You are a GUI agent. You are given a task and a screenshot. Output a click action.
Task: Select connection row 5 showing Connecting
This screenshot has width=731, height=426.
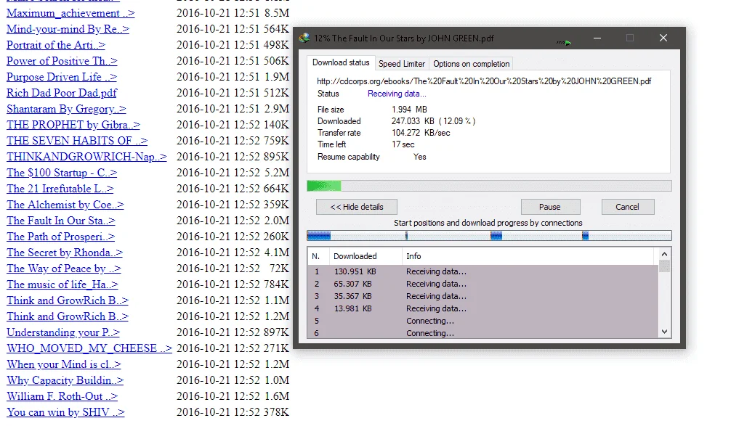(x=482, y=321)
